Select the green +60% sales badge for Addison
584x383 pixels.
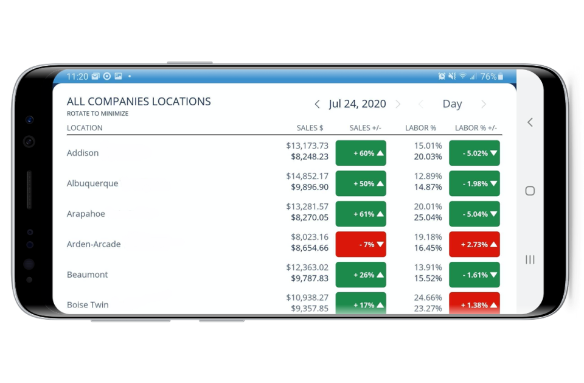(361, 153)
